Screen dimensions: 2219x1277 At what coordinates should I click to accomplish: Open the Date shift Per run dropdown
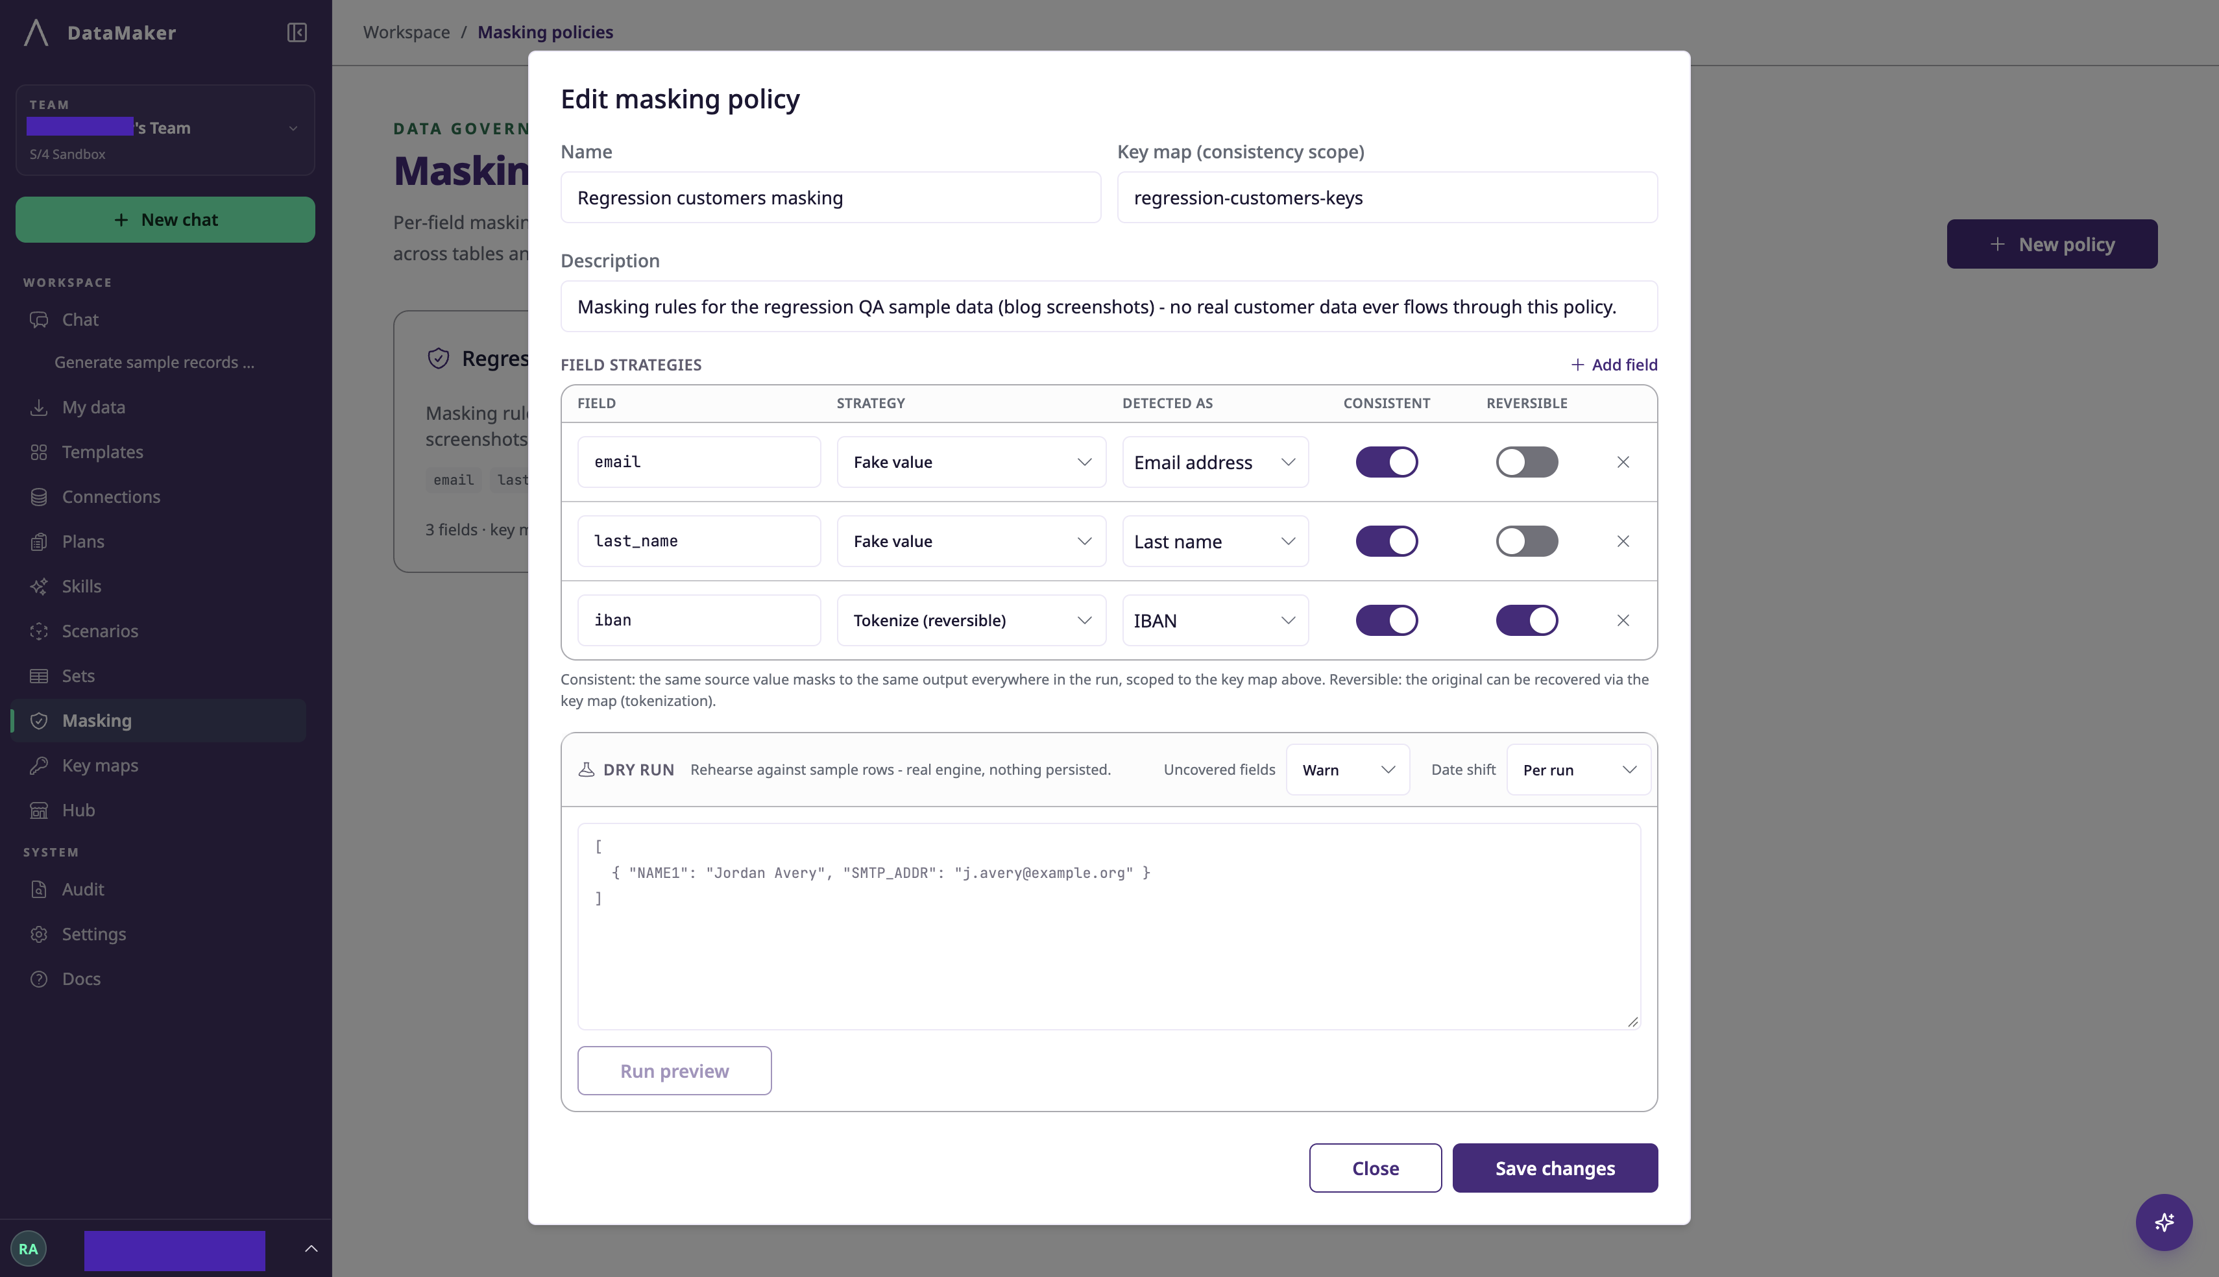pos(1578,769)
